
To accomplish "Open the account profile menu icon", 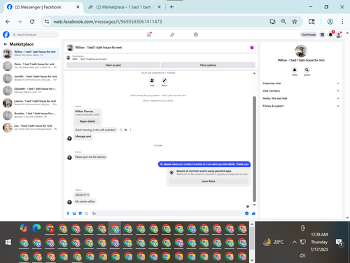I will click(x=339, y=34).
